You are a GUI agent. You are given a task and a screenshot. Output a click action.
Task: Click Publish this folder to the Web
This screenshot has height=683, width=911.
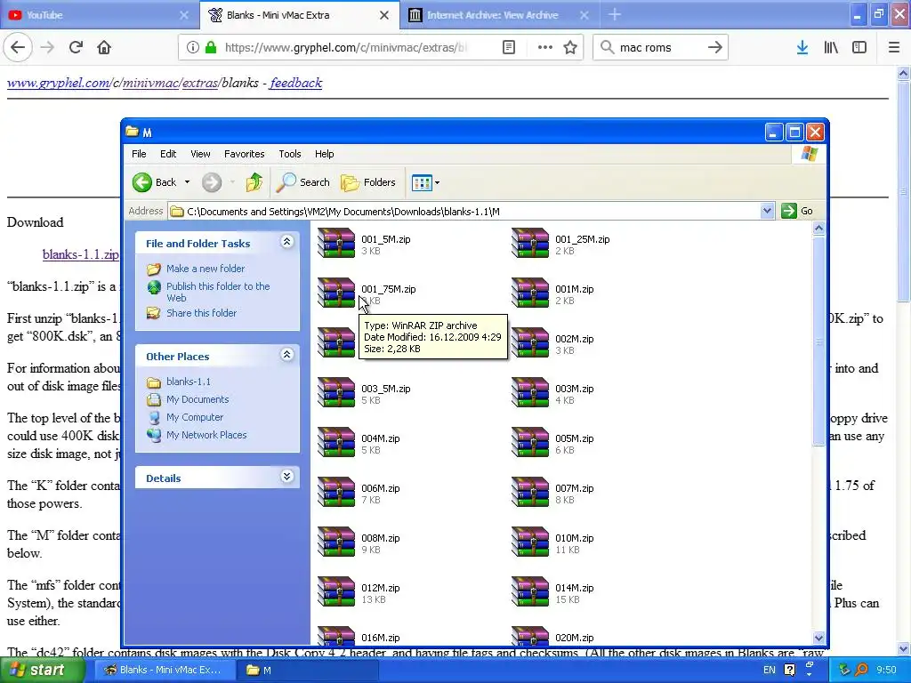[218, 292]
